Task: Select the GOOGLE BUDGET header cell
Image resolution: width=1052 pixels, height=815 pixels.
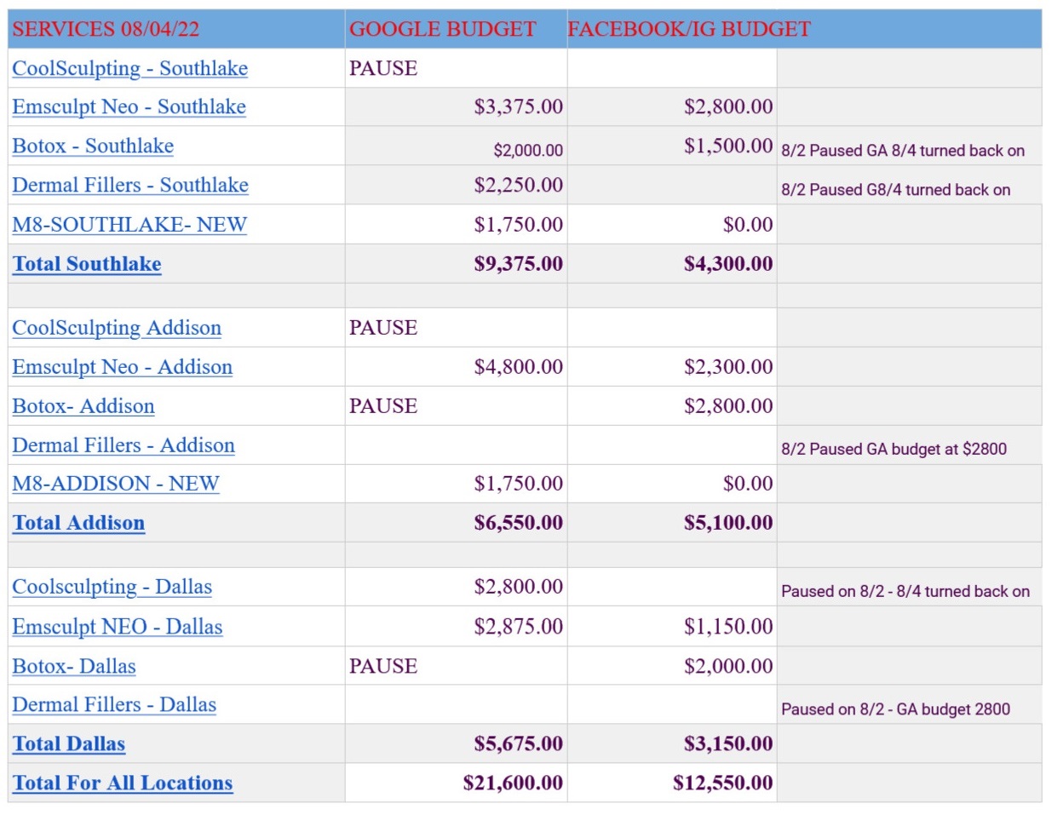Action: [457, 29]
